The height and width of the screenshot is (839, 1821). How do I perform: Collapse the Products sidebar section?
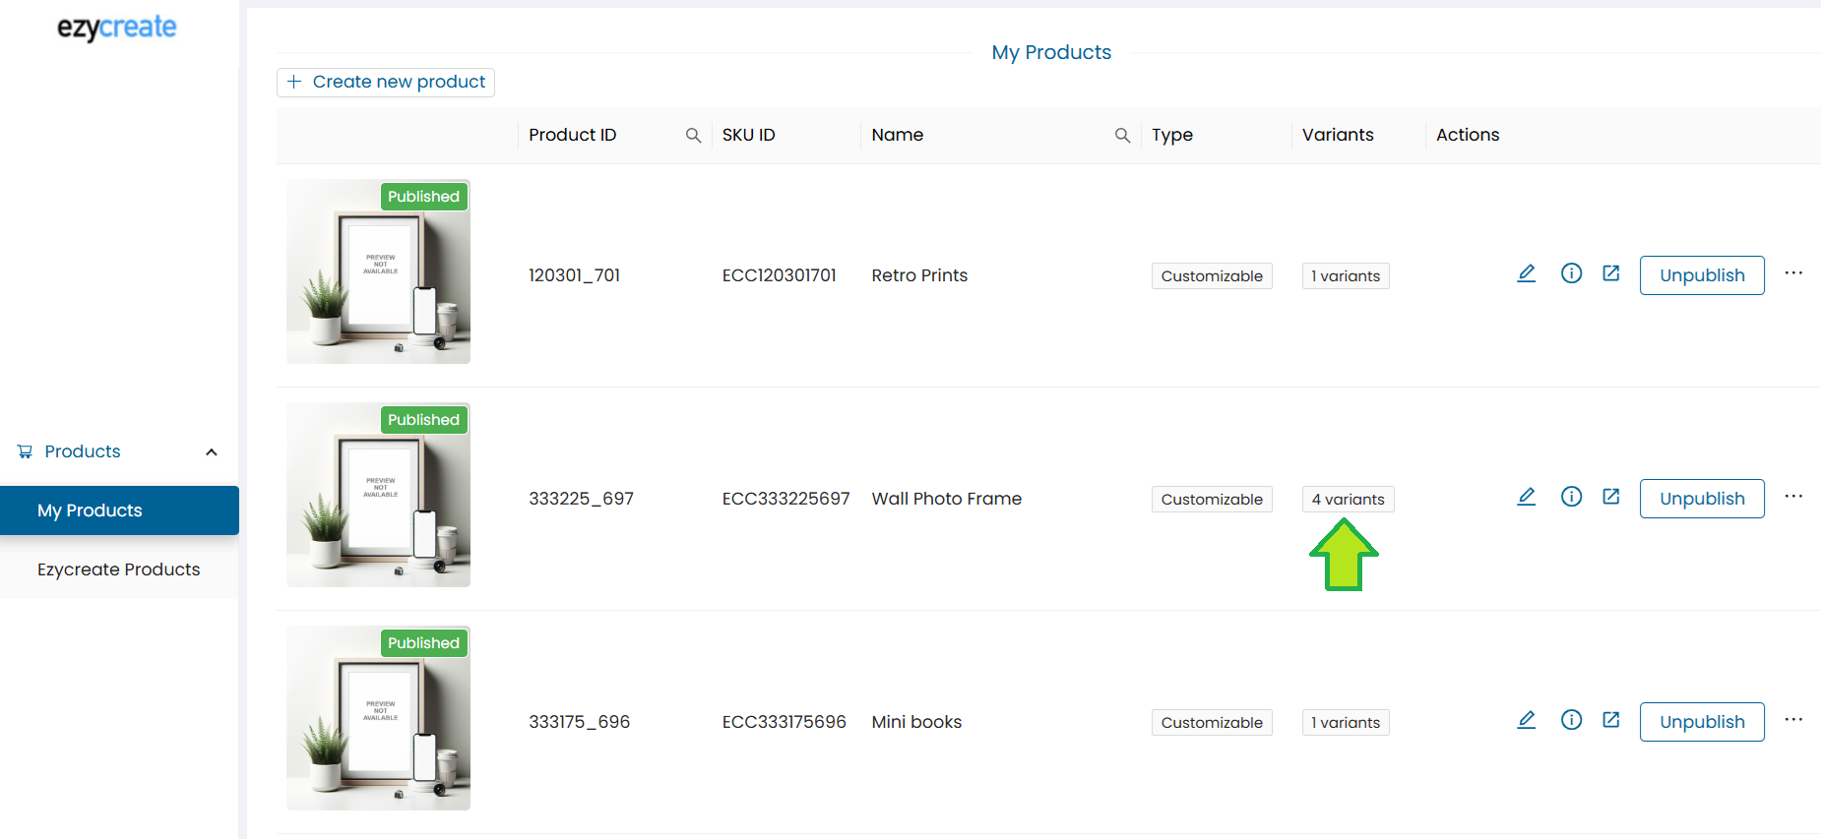pos(211,452)
